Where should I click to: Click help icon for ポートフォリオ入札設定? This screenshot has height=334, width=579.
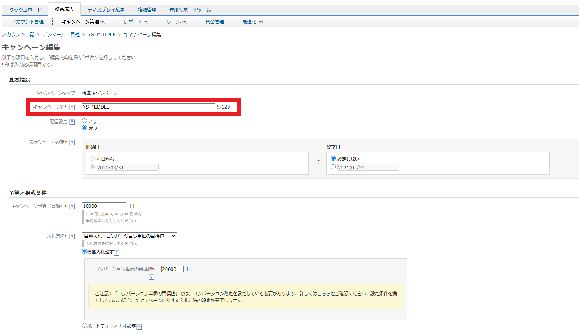pos(139,327)
